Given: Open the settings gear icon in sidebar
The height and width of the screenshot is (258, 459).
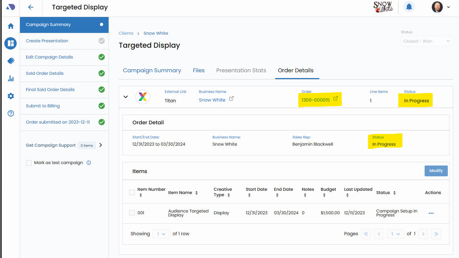Looking at the screenshot, I should (x=10, y=96).
